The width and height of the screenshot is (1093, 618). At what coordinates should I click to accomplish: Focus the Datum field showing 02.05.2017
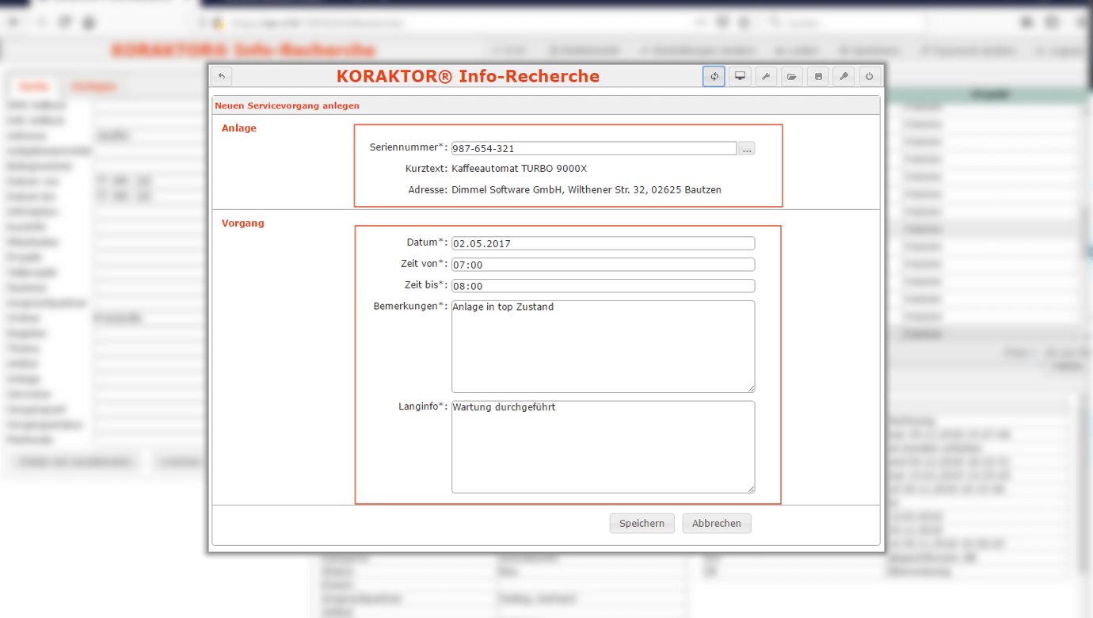click(x=603, y=243)
